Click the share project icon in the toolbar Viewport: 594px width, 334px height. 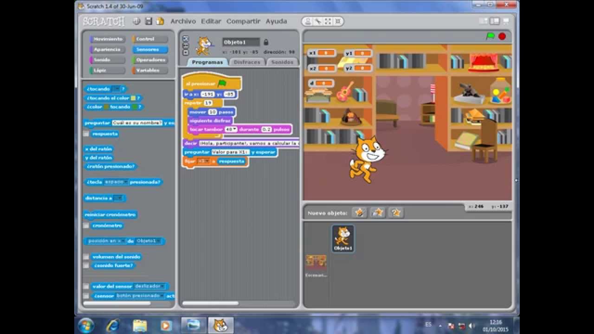click(160, 21)
